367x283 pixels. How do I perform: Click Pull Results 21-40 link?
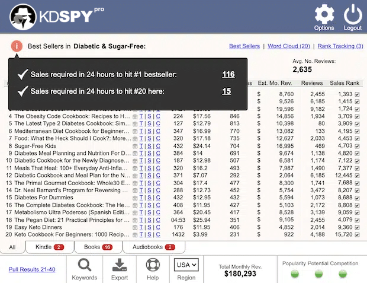click(32, 269)
